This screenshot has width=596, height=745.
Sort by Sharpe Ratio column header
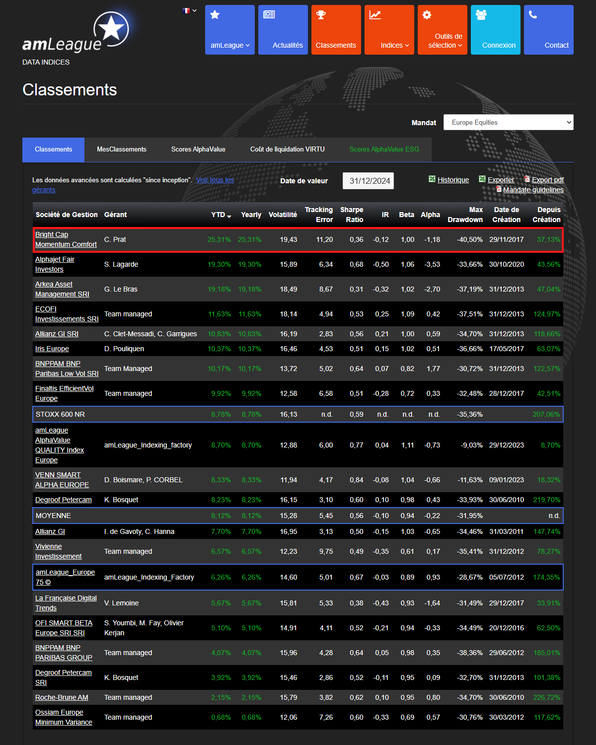click(x=352, y=215)
